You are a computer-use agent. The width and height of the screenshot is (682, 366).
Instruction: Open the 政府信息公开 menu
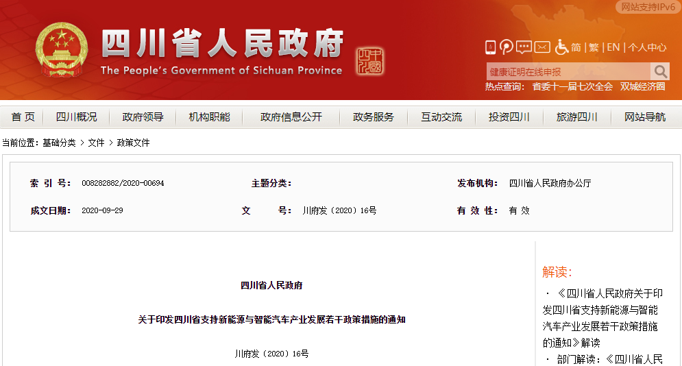click(291, 117)
